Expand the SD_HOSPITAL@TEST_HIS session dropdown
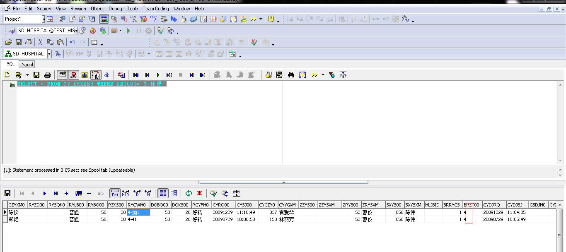The width and height of the screenshot is (566, 252). point(76,31)
